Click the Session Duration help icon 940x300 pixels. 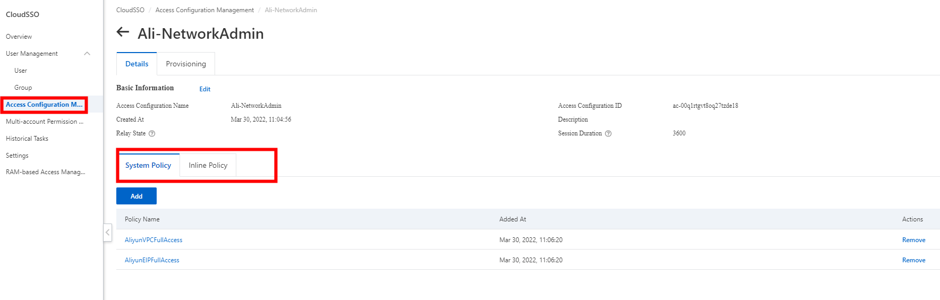point(609,133)
